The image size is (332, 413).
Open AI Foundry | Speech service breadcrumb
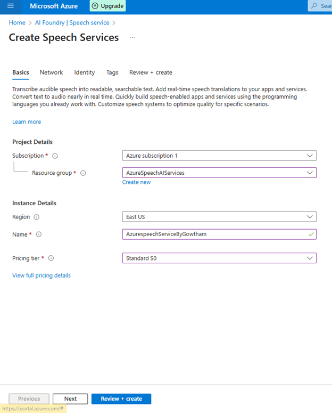[72, 23]
